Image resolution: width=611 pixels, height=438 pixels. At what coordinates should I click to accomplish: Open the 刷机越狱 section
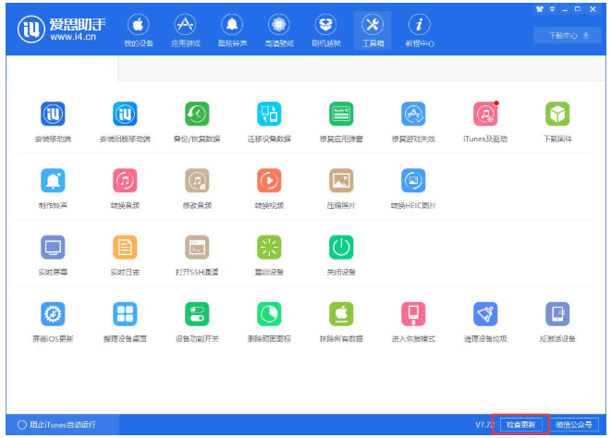[325, 30]
